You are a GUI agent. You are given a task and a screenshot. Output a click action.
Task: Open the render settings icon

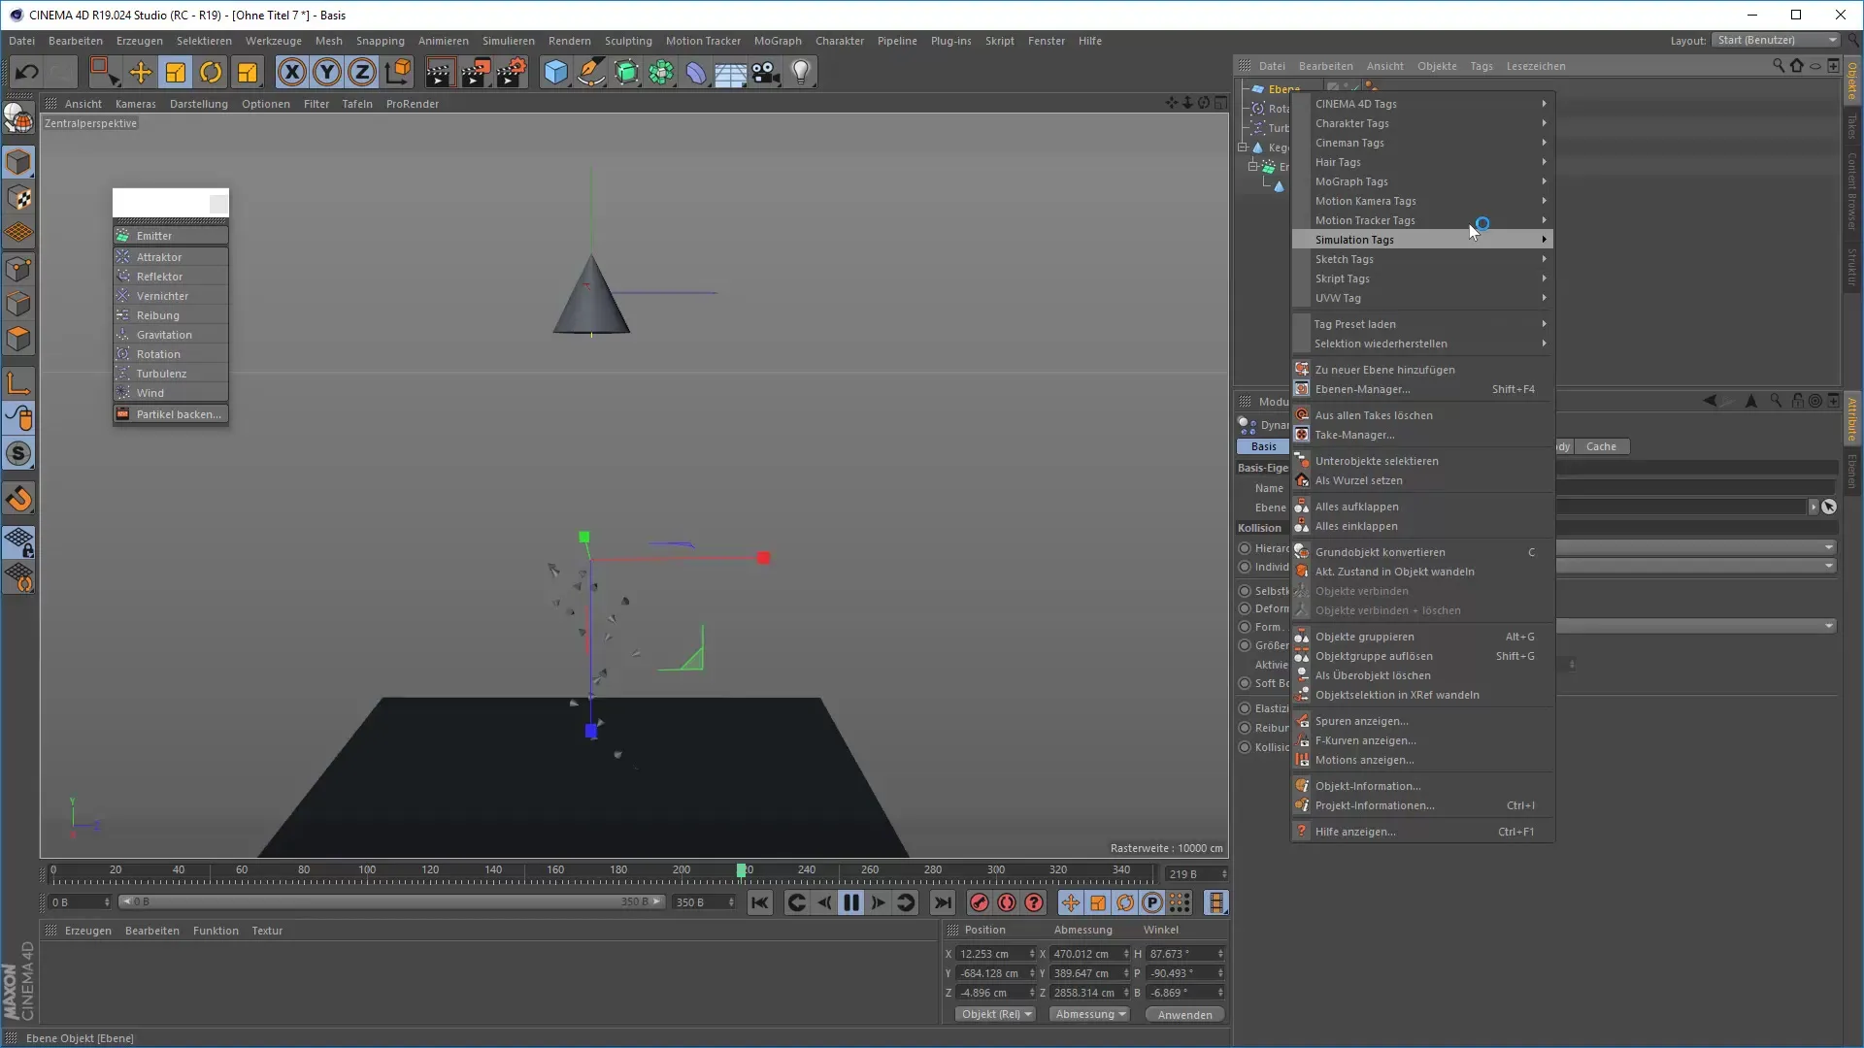(x=512, y=72)
